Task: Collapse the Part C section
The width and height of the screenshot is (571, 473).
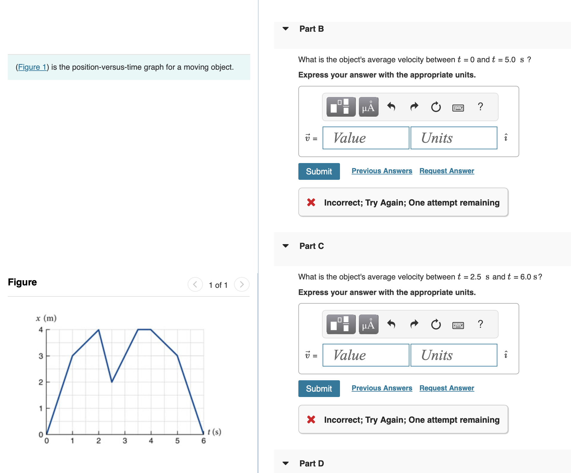Action: (x=286, y=246)
